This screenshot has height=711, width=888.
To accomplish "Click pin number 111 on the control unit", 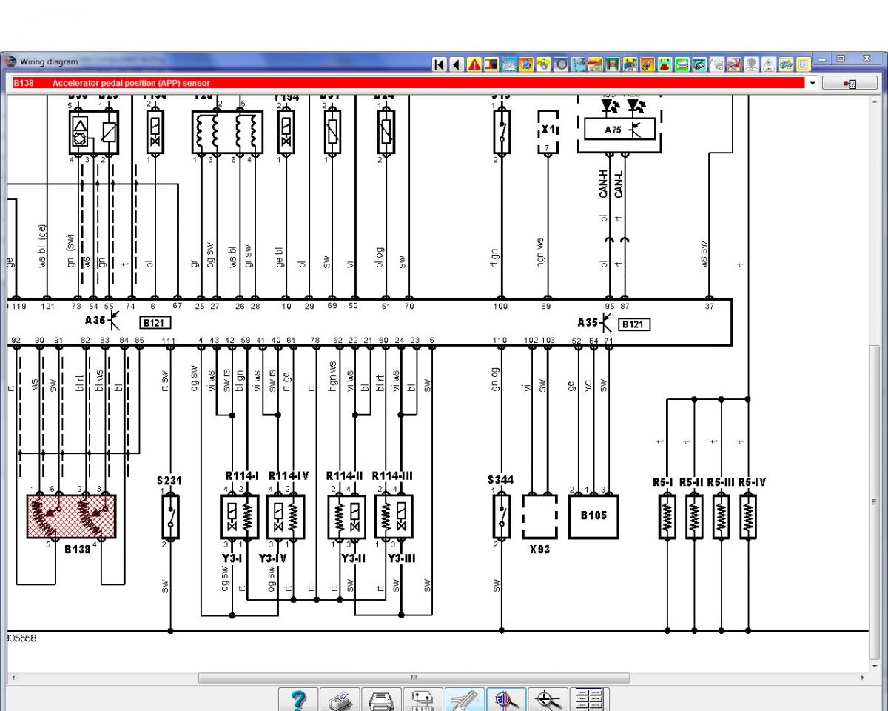I will click(170, 340).
